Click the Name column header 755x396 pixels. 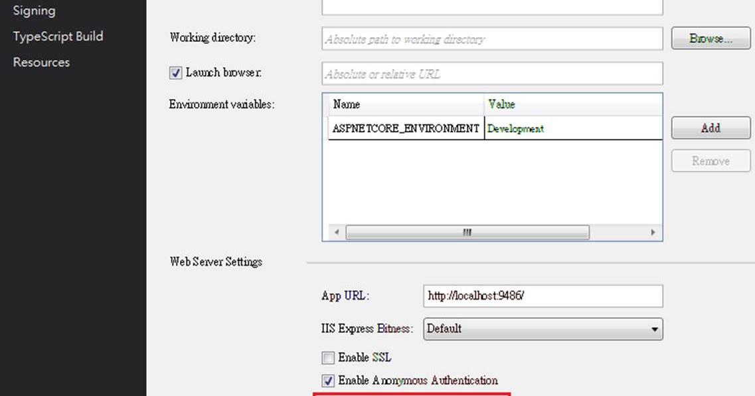click(359, 105)
